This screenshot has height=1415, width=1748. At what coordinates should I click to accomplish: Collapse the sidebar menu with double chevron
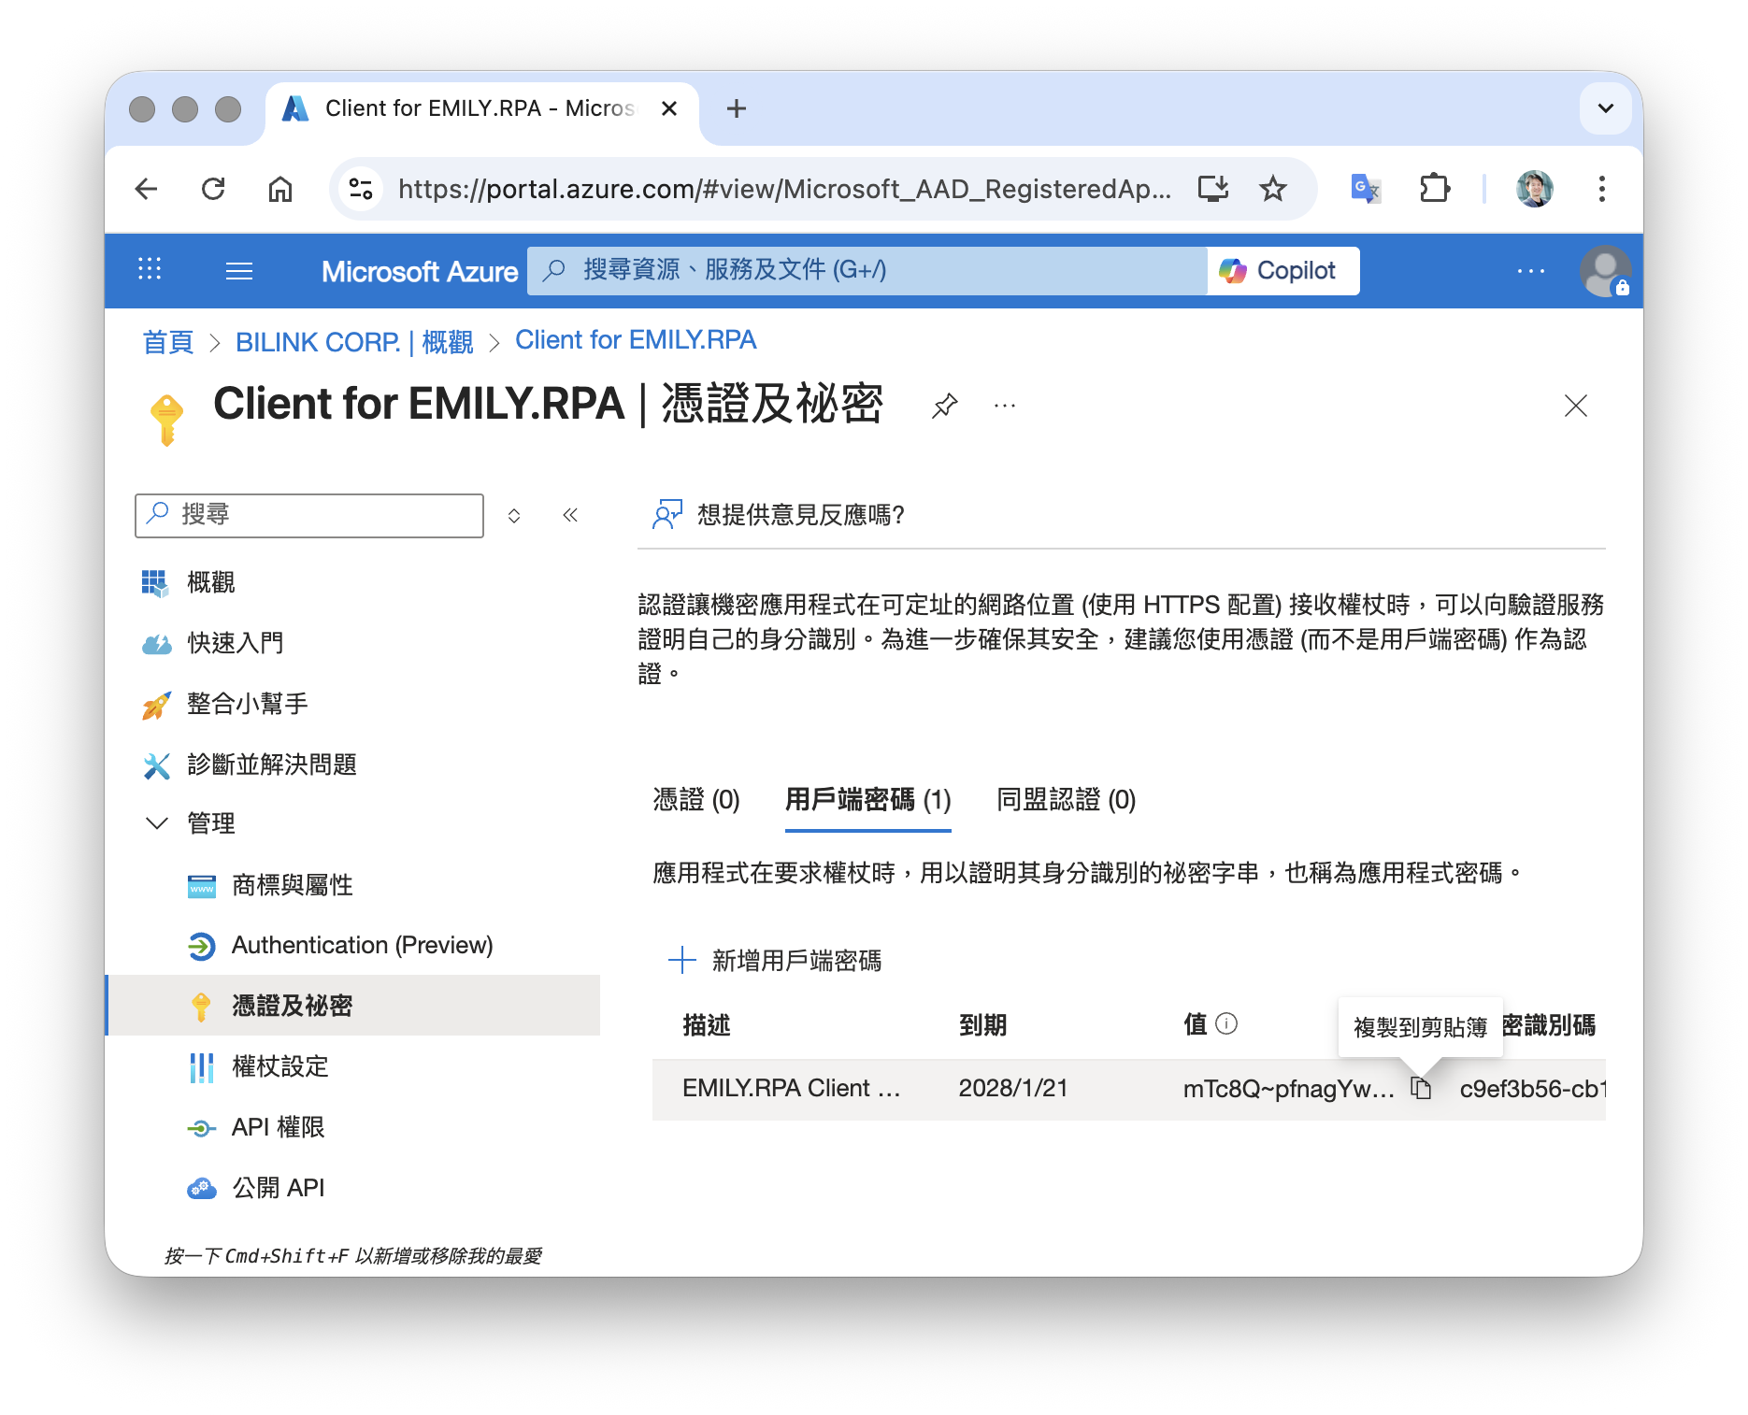[570, 515]
